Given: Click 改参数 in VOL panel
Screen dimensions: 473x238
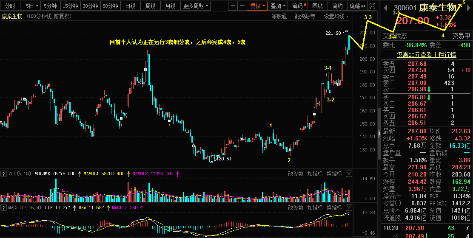Looking at the screenshot, I should (x=296, y=174).
